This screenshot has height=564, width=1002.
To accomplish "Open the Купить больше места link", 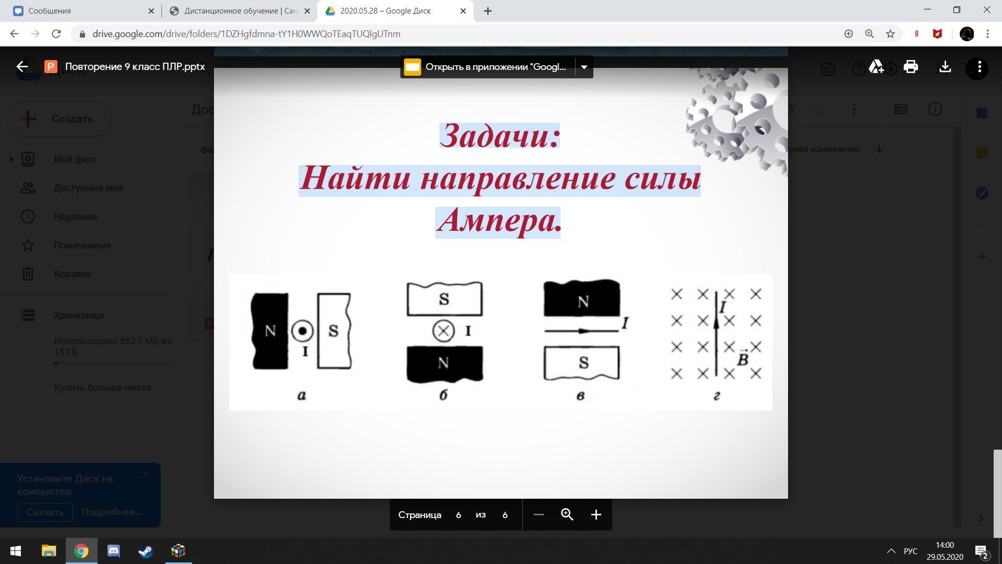I will point(102,387).
